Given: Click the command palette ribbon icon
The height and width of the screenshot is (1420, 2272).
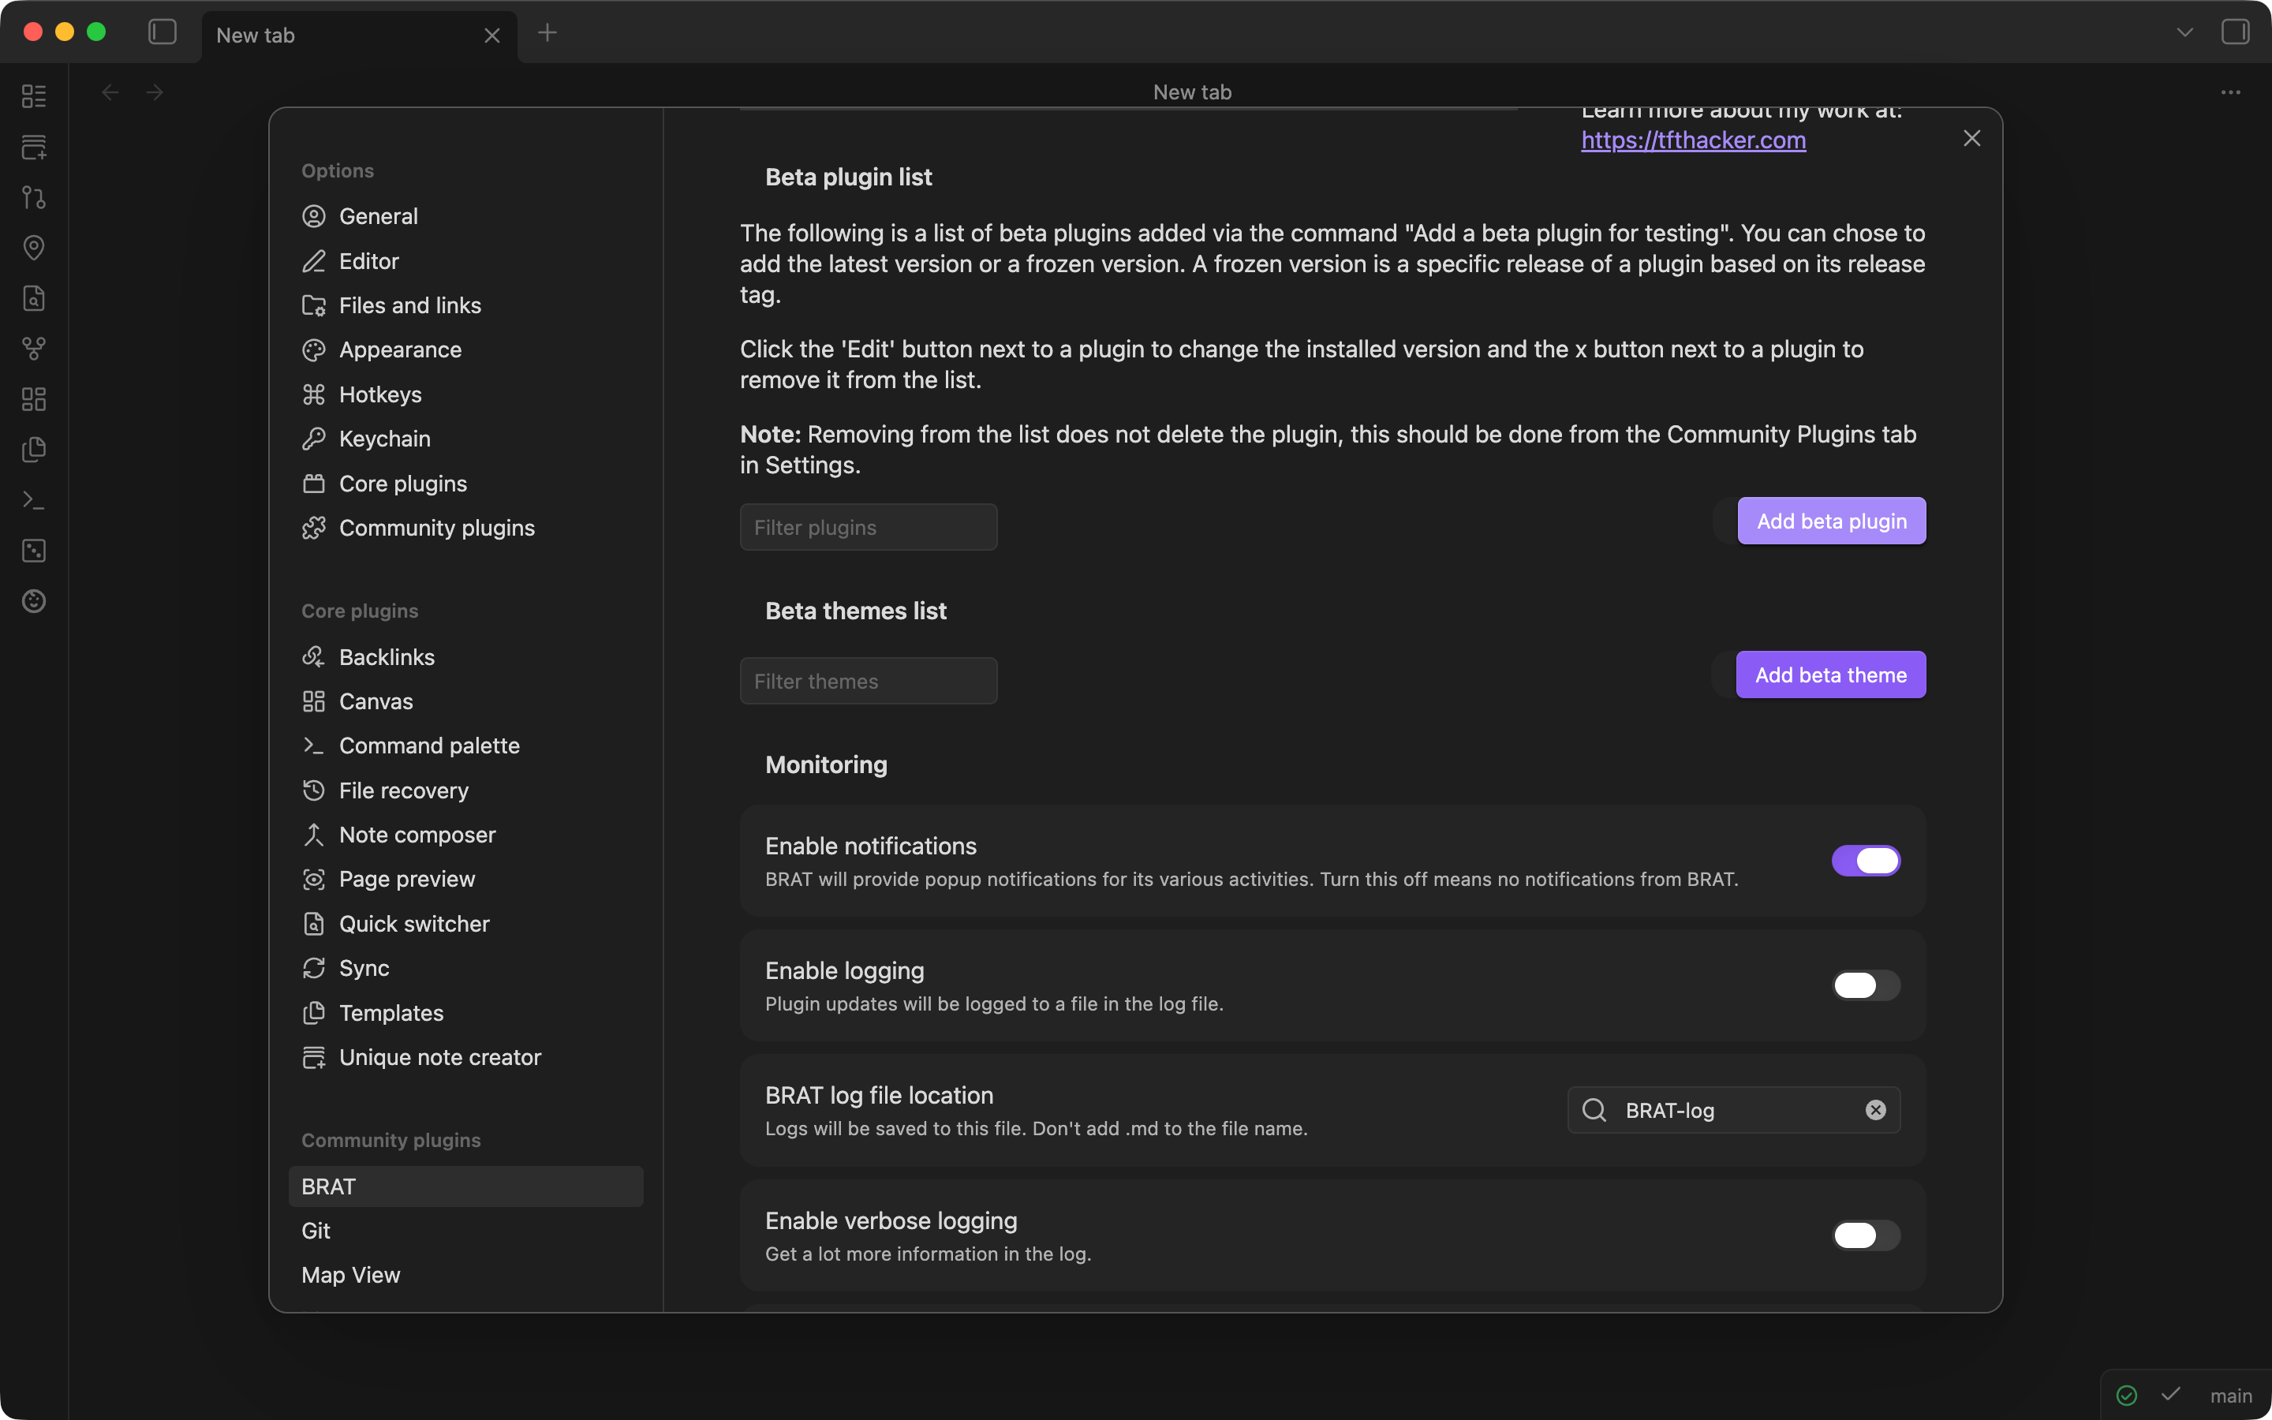Looking at the screenshot, I should point(34,499).
